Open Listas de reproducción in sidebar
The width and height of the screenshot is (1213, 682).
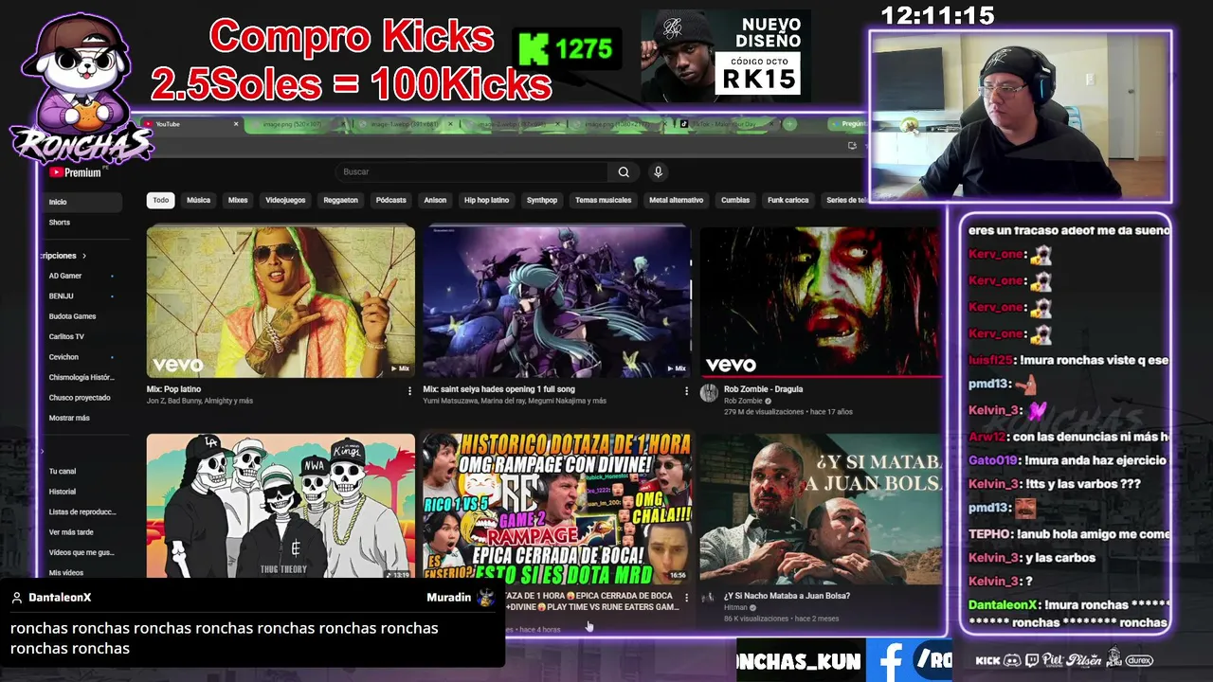coord(81,511)
